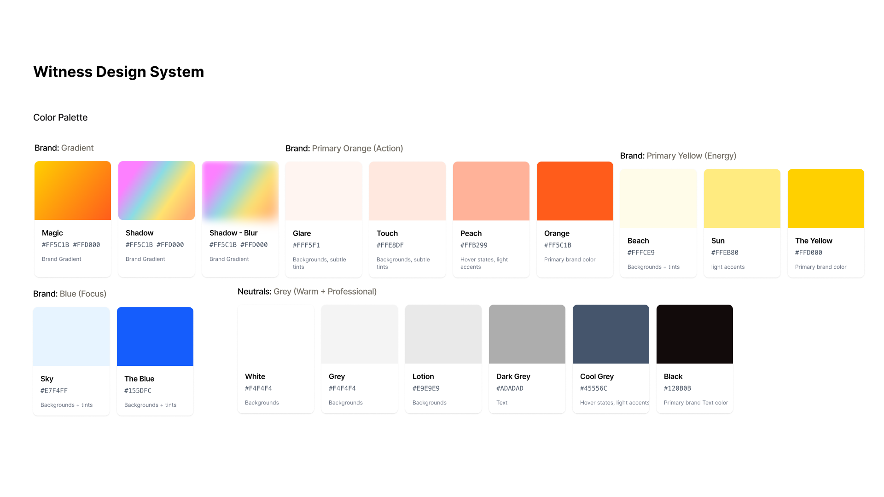This screenshot has height=497, width=884.
Task: Select the Primary Orange (Action) section label
Action: click(344, 148)
